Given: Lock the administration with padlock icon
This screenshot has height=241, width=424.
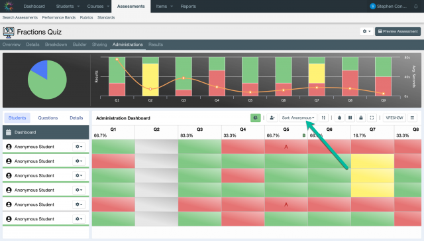Looking at the screenshot, I should (x=361, y=118).
